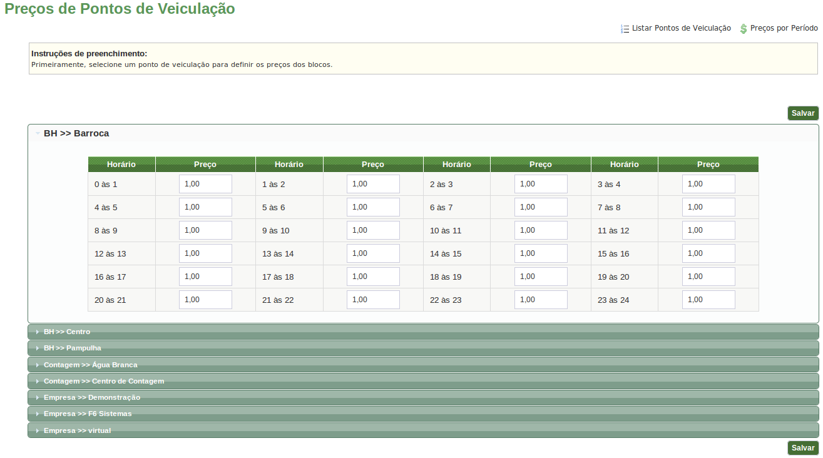Click the price field for 0 às 1
Screen dimensions: 823x458
205,184
